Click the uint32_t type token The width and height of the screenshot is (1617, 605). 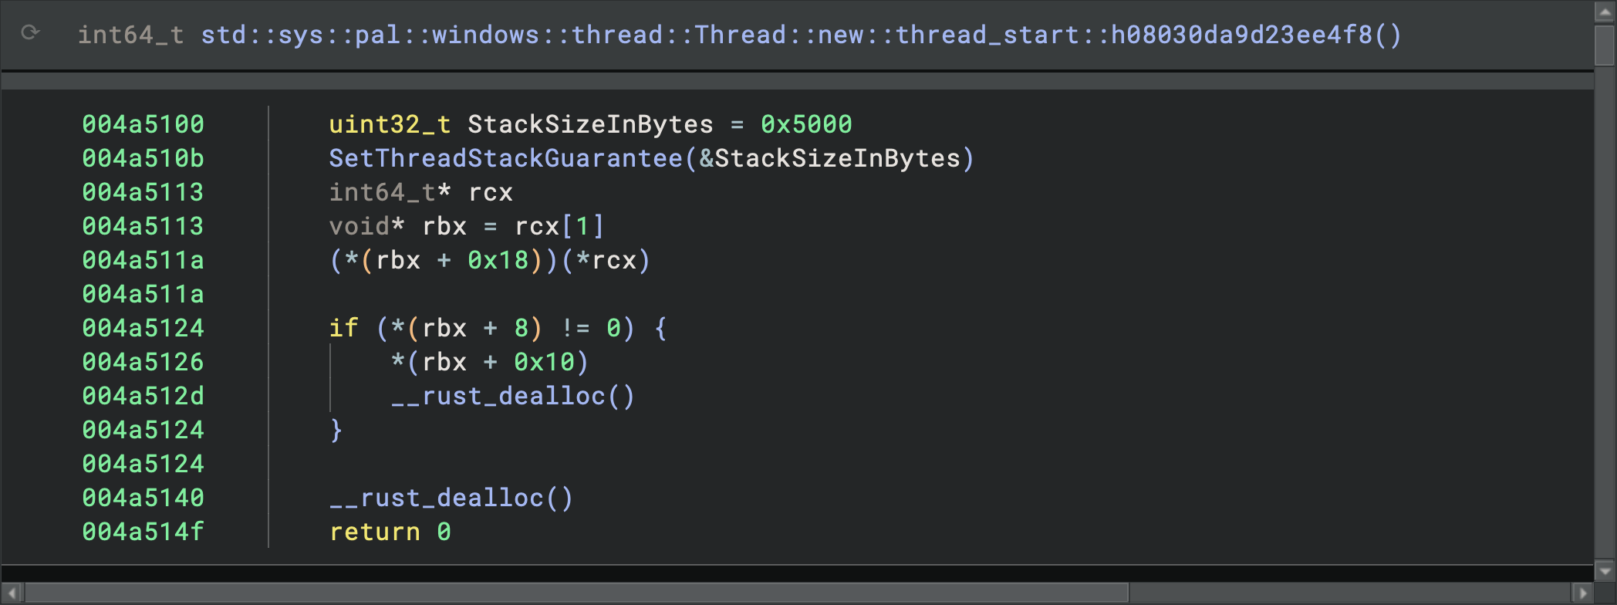390,124
